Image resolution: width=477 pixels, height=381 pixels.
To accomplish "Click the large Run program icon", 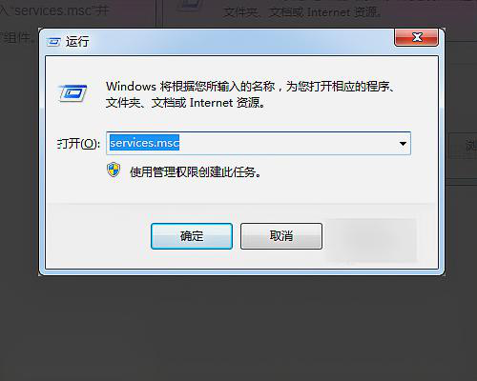I will (x=73, y=93).
